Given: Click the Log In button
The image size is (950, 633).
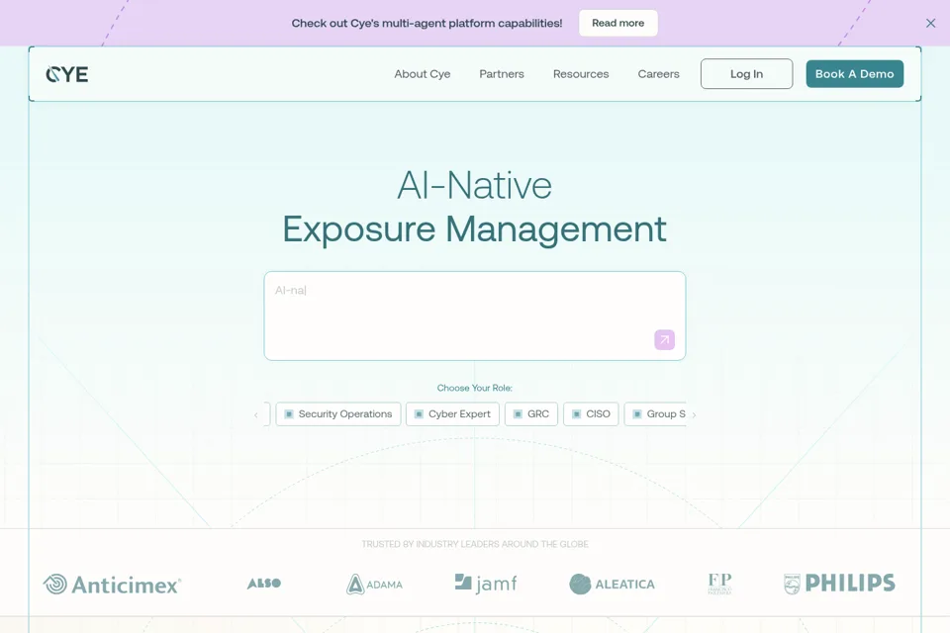Looking at the screenshot, I should (746, 74).
